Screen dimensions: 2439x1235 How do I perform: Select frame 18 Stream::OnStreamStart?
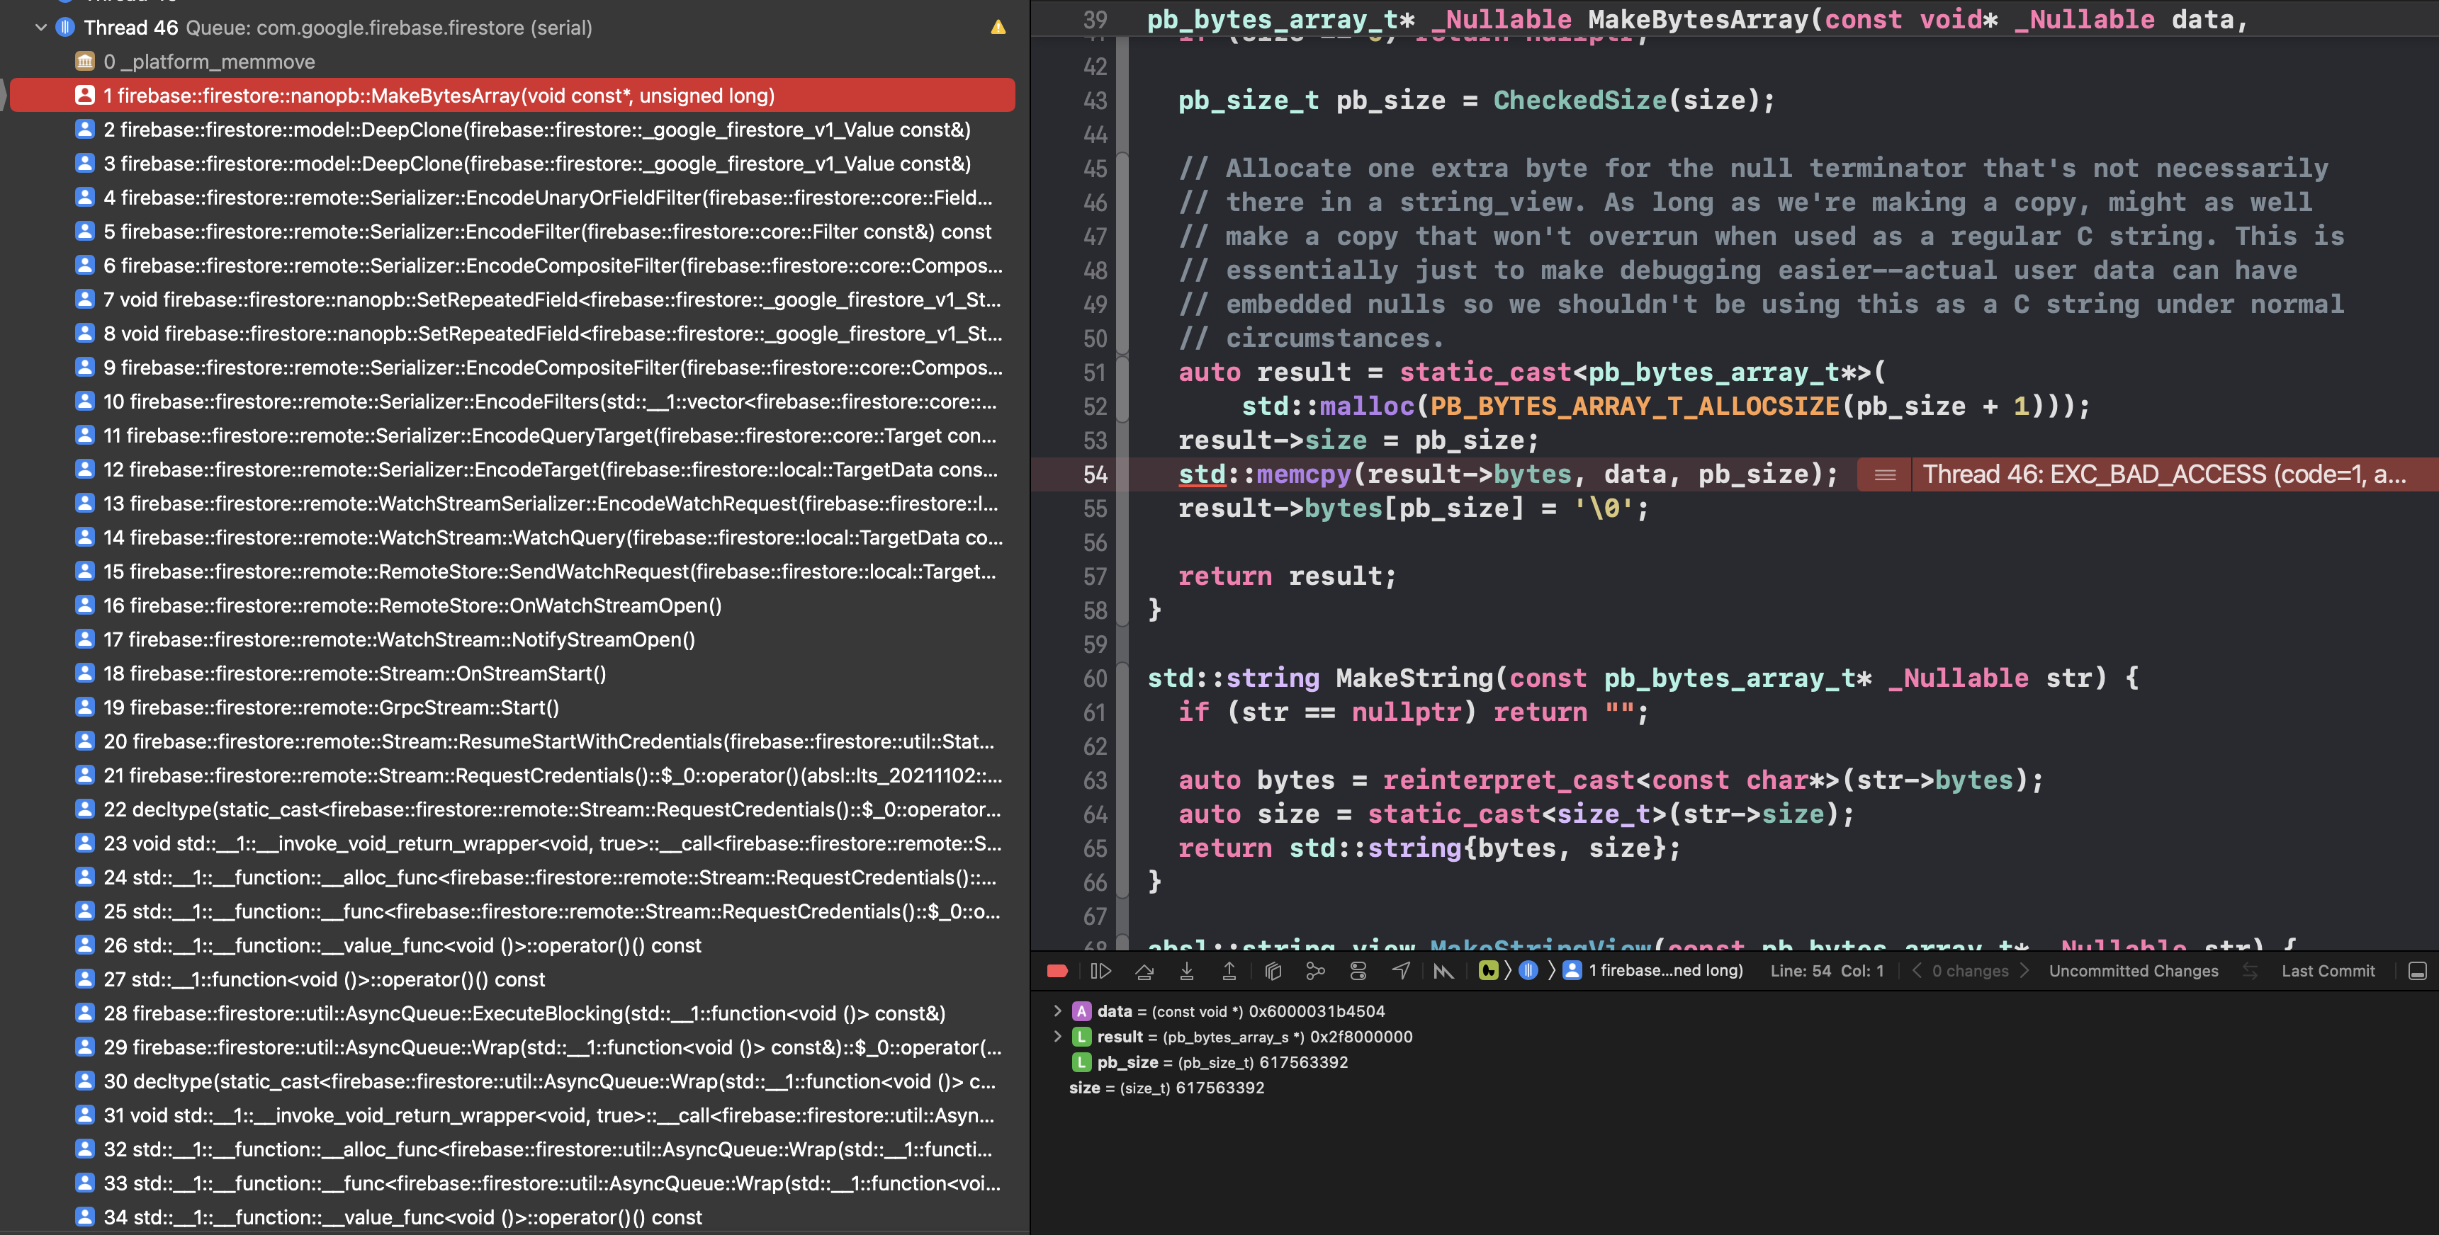click(x=512, y=674)
